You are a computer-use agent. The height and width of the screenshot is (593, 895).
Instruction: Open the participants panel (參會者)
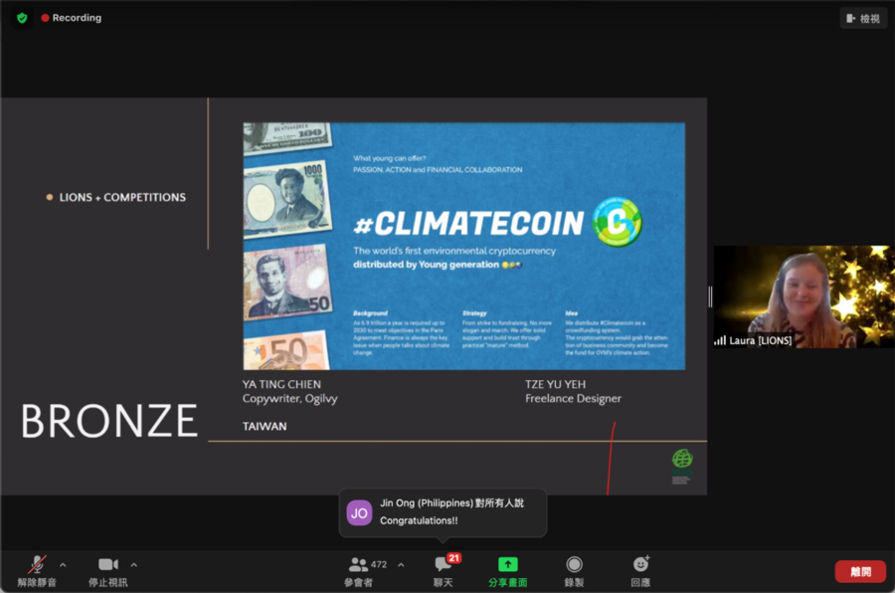[x=358, y=571]
